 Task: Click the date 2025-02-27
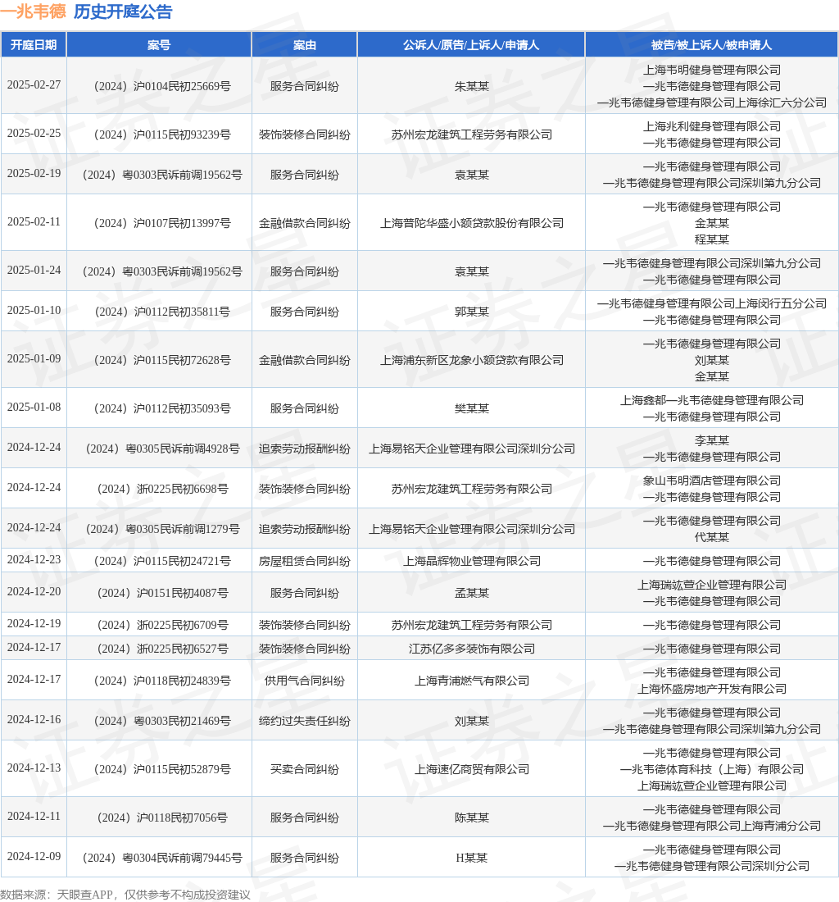pyautogui.click(x=34, y=85)
